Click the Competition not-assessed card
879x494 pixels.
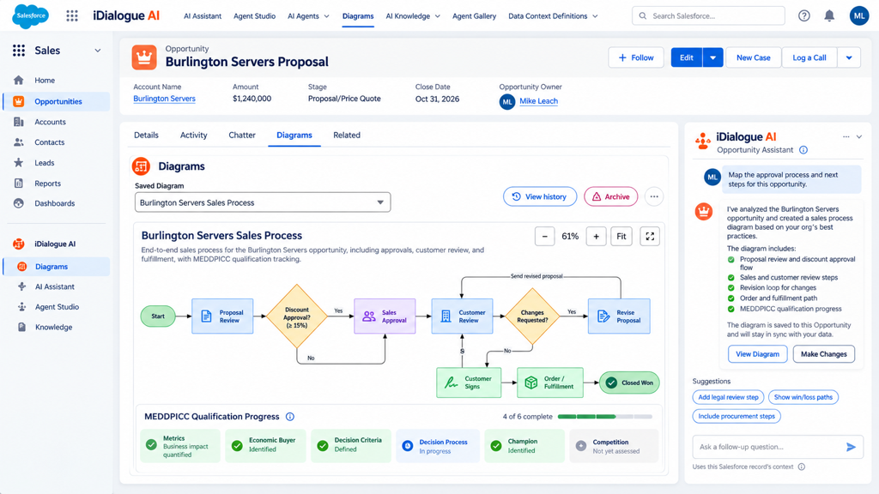tap(613, 446)
